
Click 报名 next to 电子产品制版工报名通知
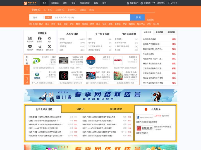[x=174, y=83]
